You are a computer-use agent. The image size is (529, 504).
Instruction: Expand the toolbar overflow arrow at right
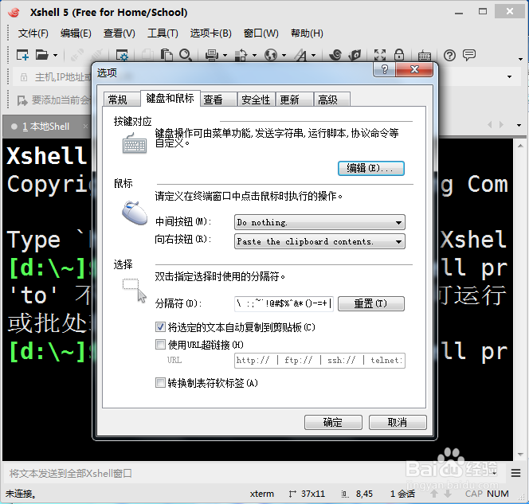click(520, 60)
